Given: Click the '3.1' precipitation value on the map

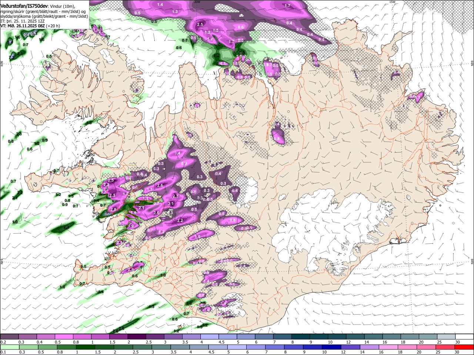Looking at the screenshot, I should (171, 203).
